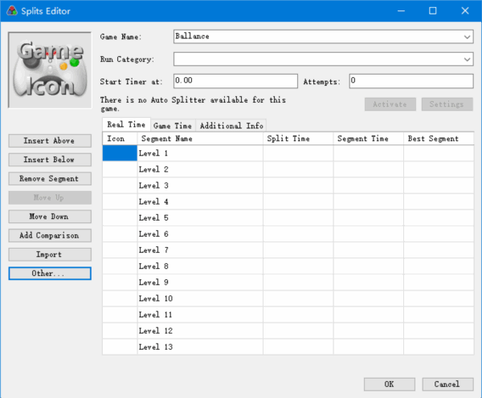Click into the Start Timer at field

coord(235,81)
